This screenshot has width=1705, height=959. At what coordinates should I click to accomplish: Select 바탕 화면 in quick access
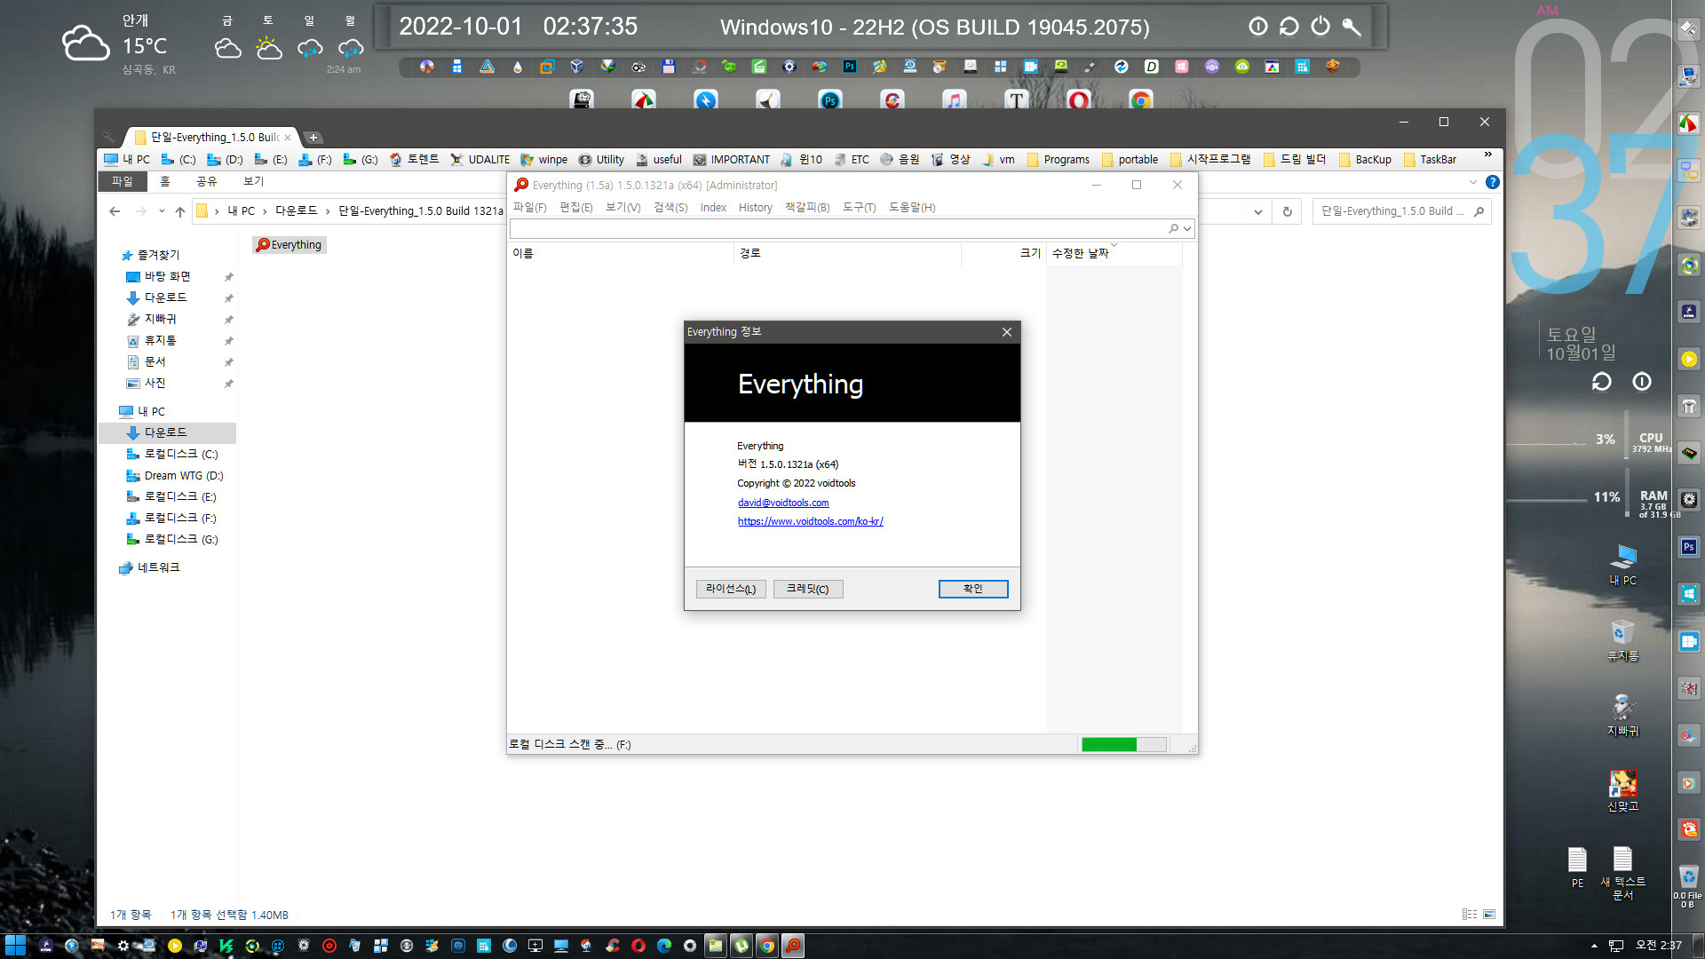168,277
